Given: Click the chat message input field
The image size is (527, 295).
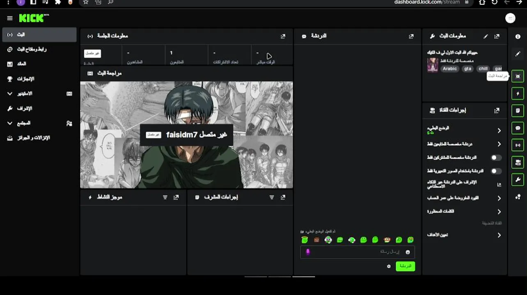Looking at the screenshot, I should [357, 252].
